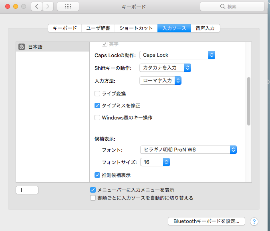Switch to ユーザ辞書 tab
270x231 pixels.
98,28
